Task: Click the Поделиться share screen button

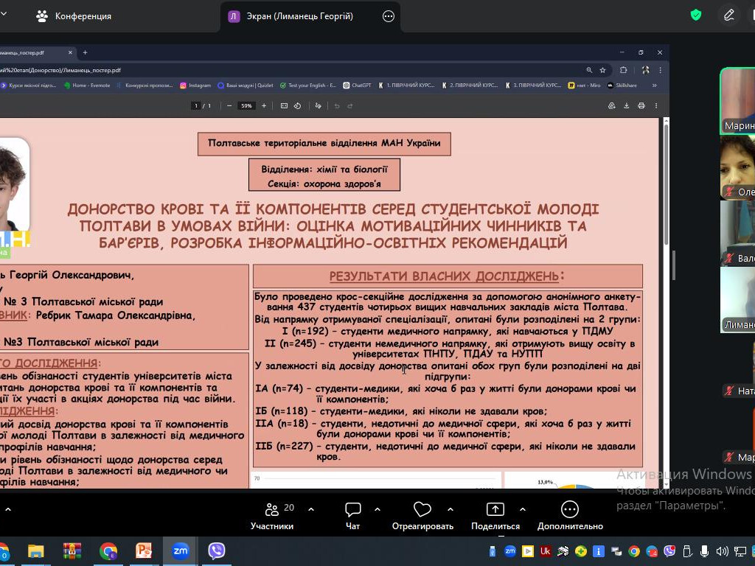Action: [x=495, y=516]
